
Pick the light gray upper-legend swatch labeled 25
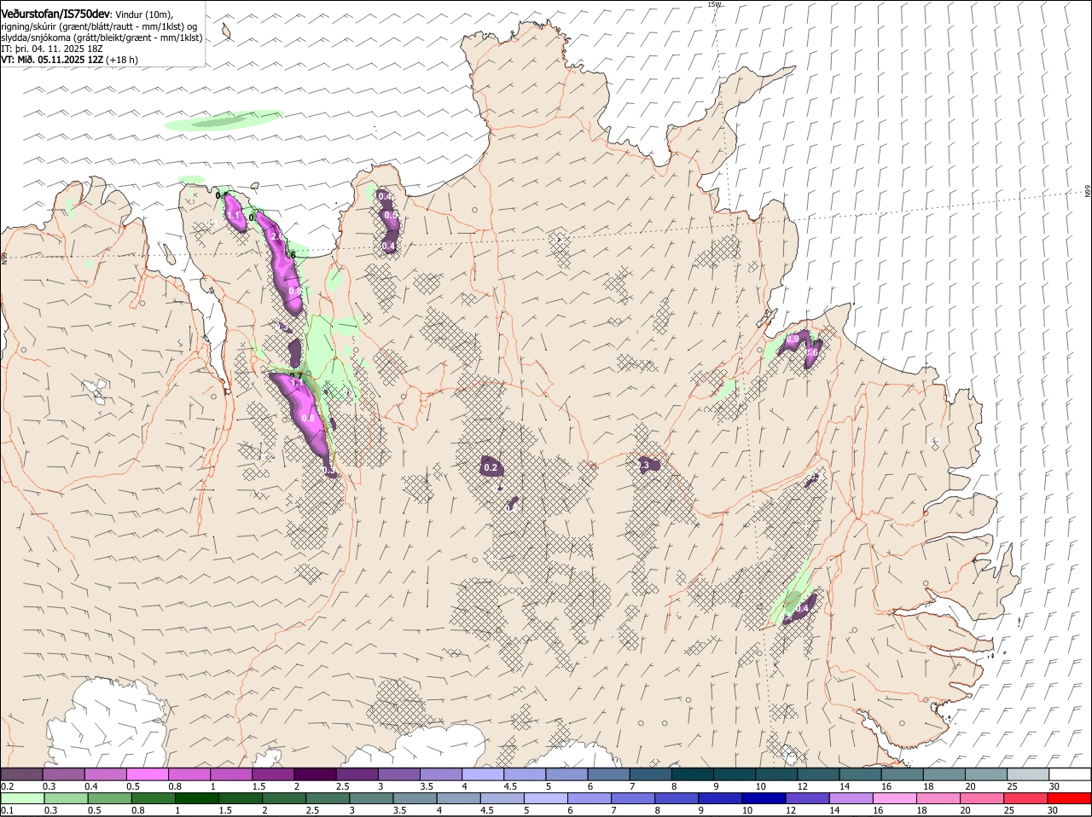tap(1028, 774)
